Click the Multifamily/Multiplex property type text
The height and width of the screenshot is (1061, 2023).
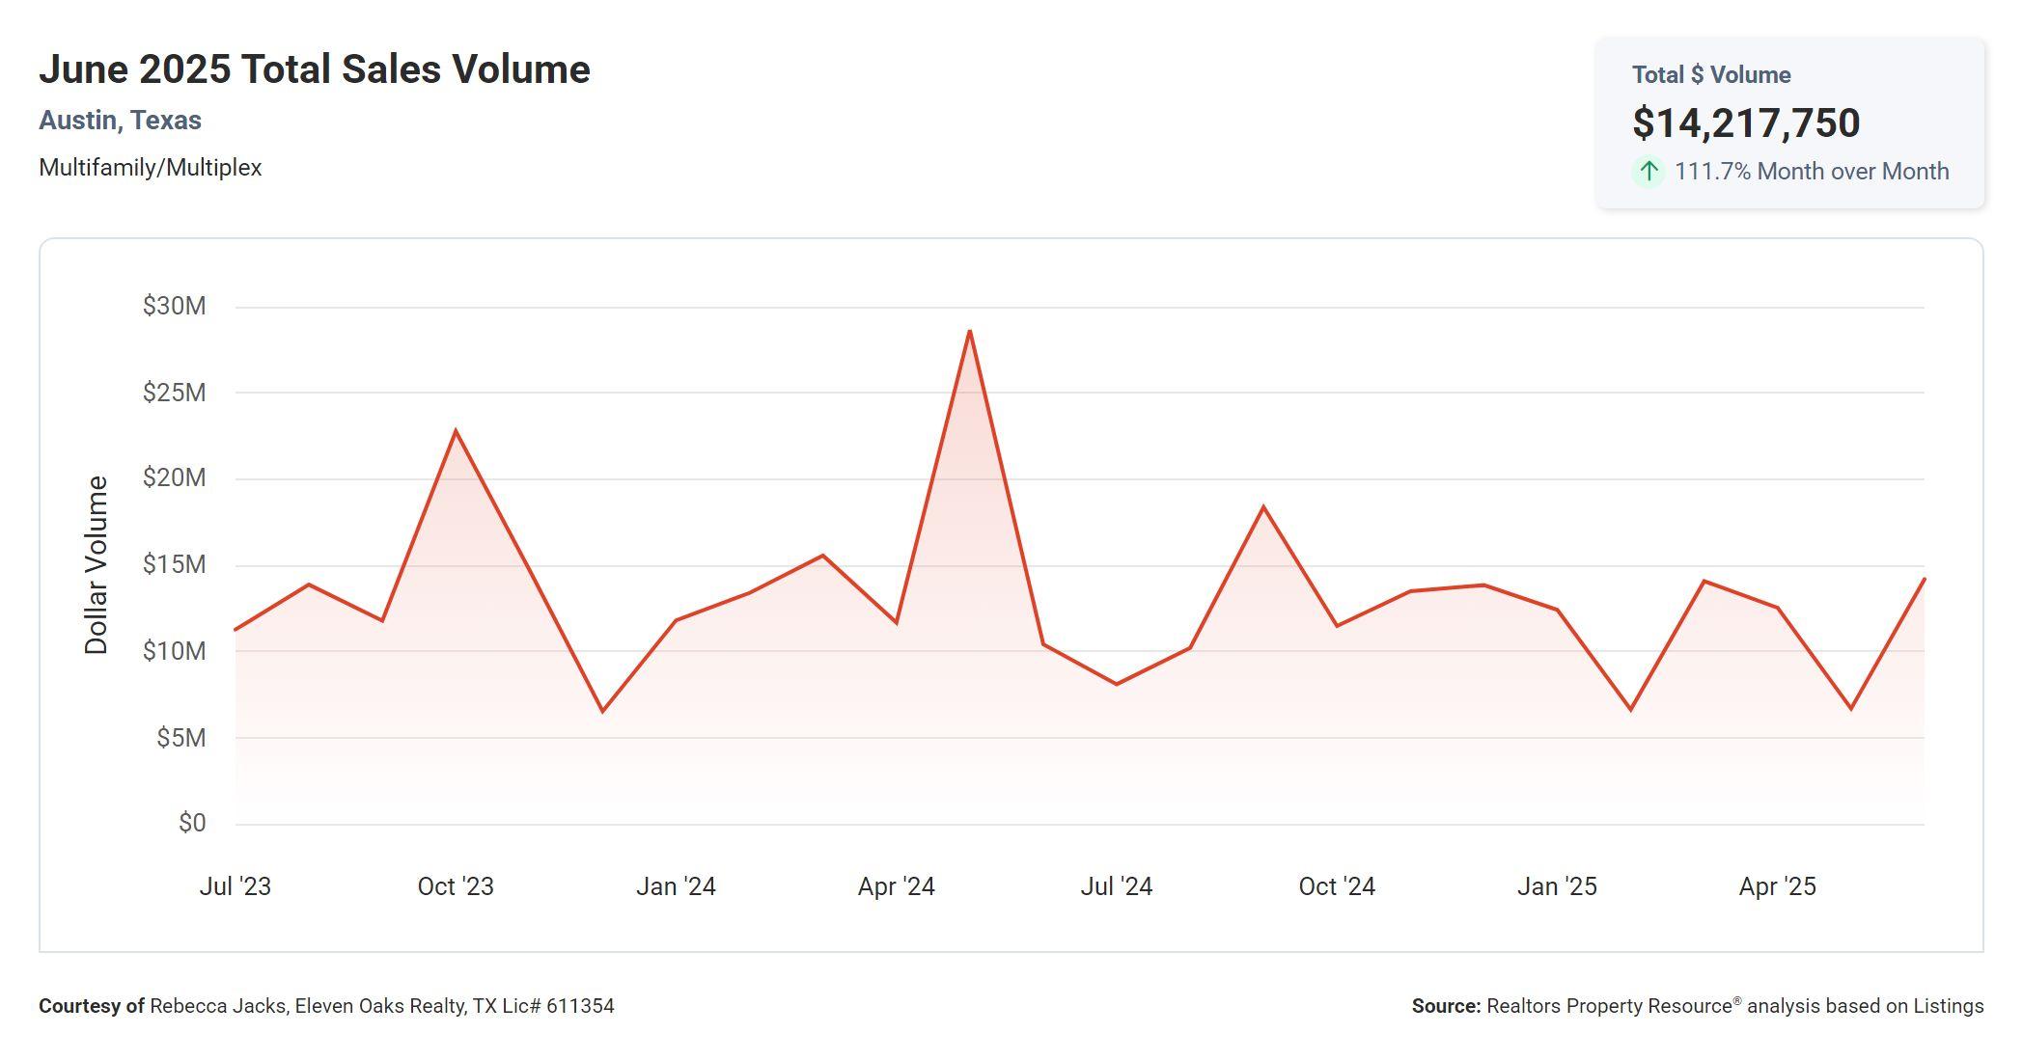(150, 168)
